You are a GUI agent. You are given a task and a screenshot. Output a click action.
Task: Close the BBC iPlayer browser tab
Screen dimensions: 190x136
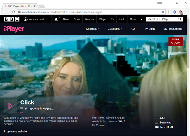[x=35, y=6]
